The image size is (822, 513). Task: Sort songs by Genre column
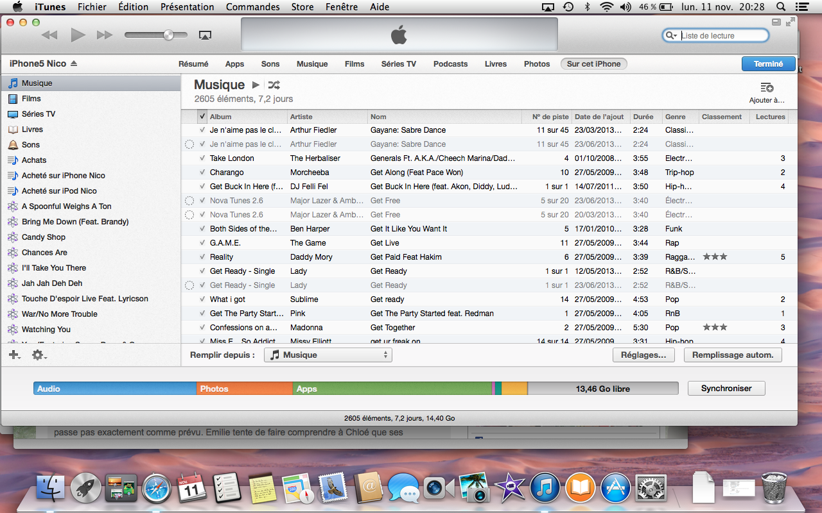[x=680, y=117]
